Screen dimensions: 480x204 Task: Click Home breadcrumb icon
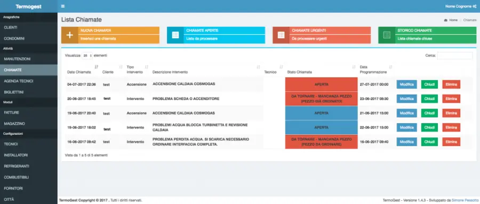(x=446, y=20)
